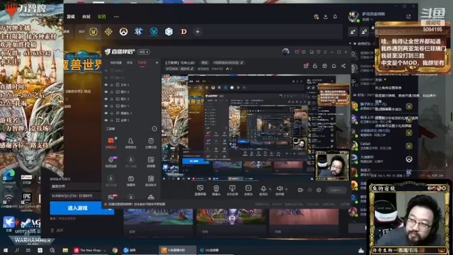Click 修改 button next to stream title

pyautogui.click(x=204, y=62)
